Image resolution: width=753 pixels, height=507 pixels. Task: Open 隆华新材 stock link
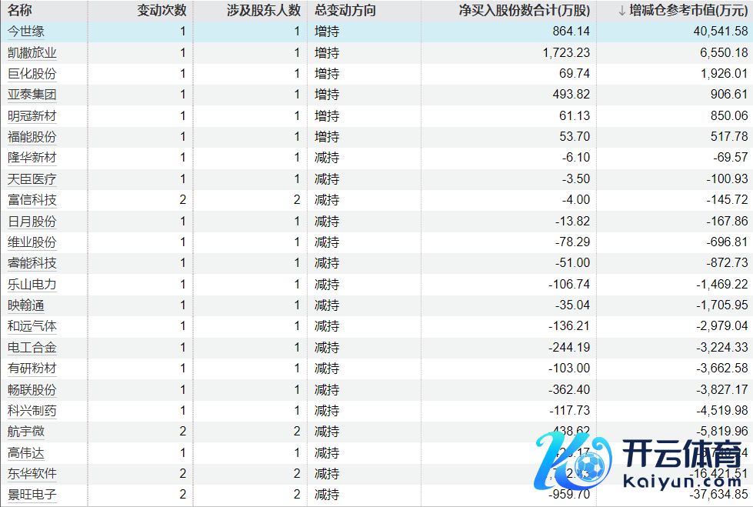pyautogui.click(x=32, y=158)
